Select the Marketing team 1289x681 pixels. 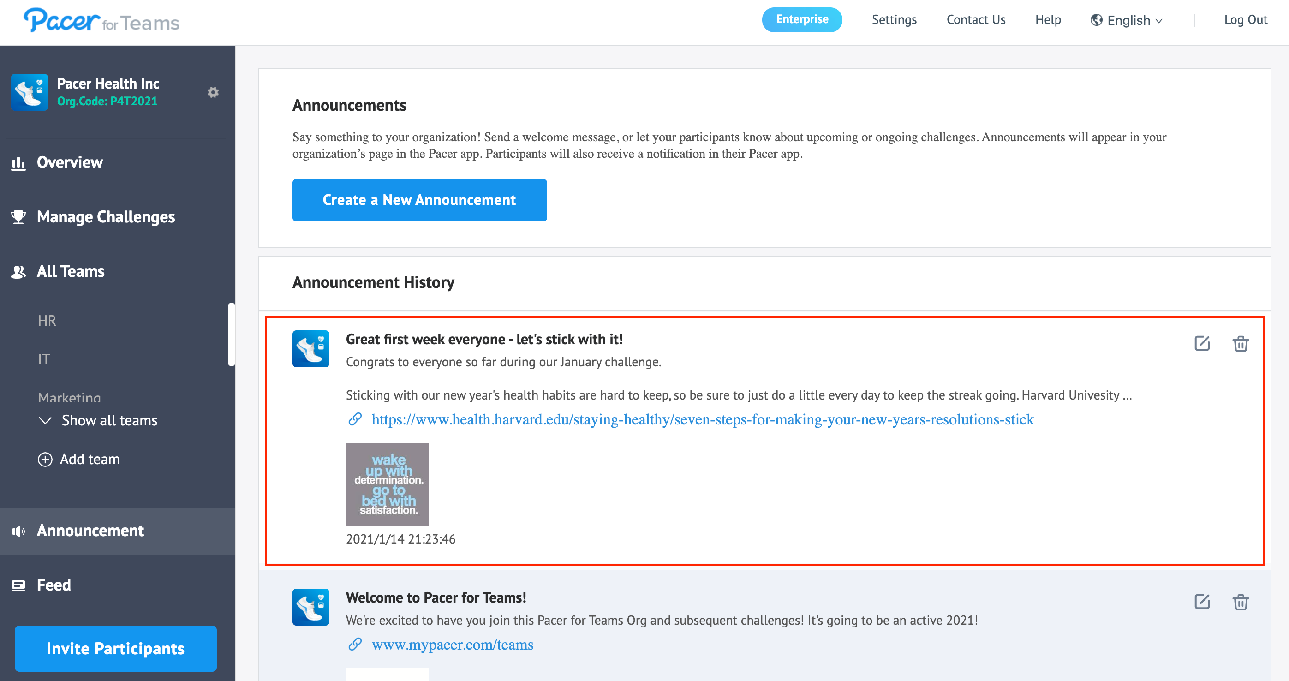tap(70, 398)
